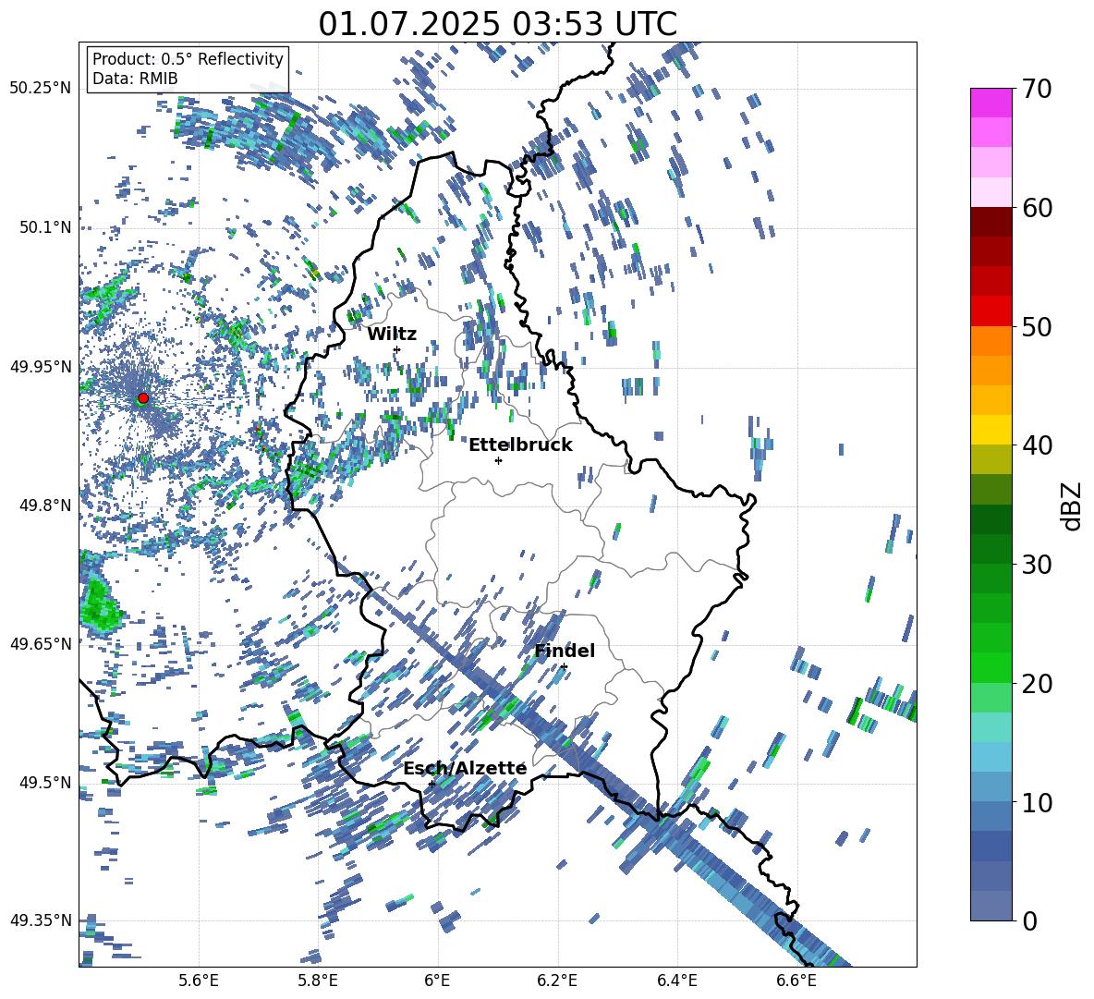The height and width of the screenshot is (999, 1094).
Task: Pick the orange swatch just above 50
Action: tap(991, 341)
